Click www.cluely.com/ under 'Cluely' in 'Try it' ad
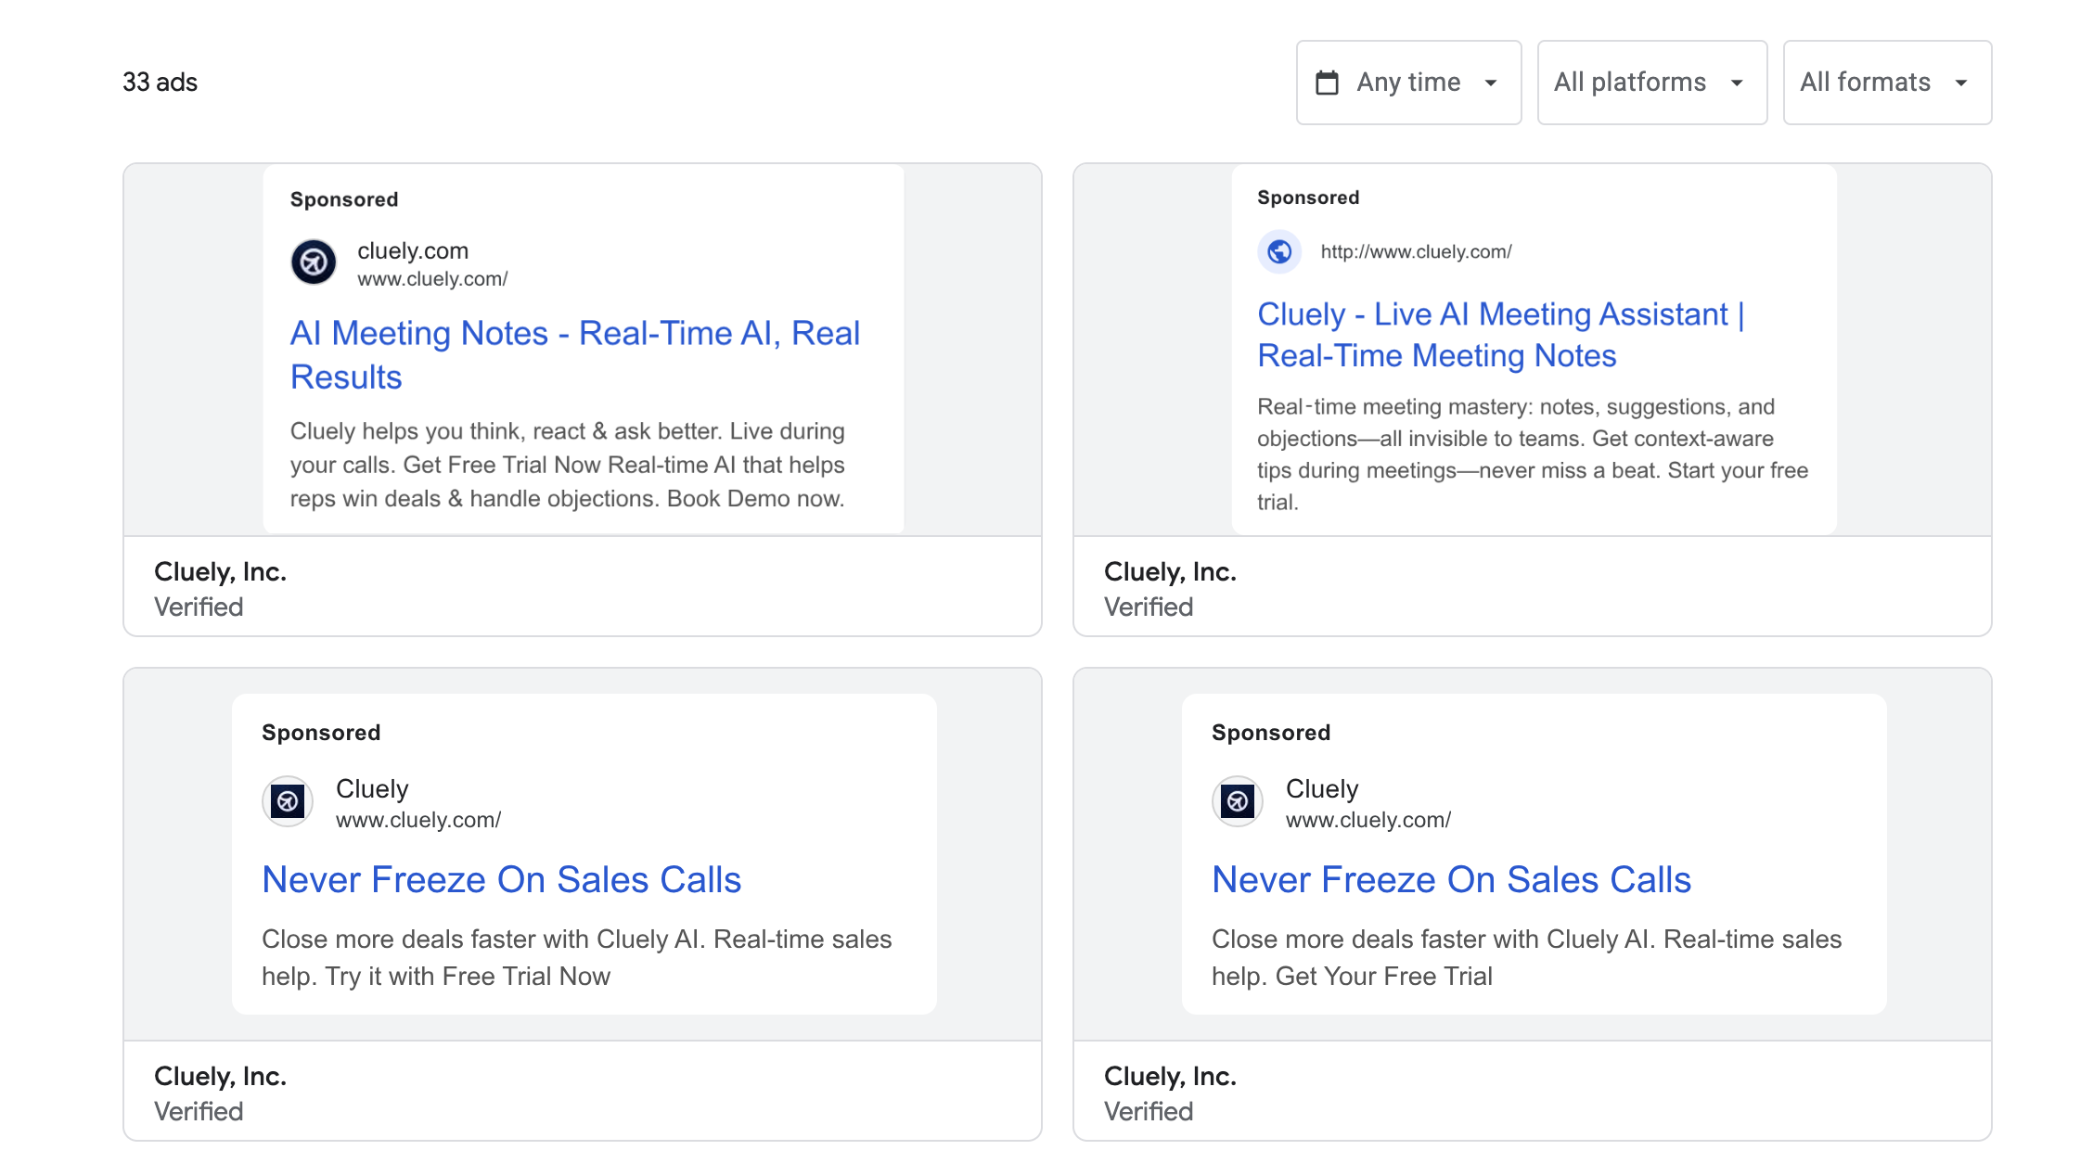 click(418, 820)
